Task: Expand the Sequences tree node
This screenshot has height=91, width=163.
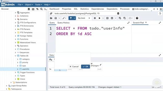Action: tap(15, 53)
